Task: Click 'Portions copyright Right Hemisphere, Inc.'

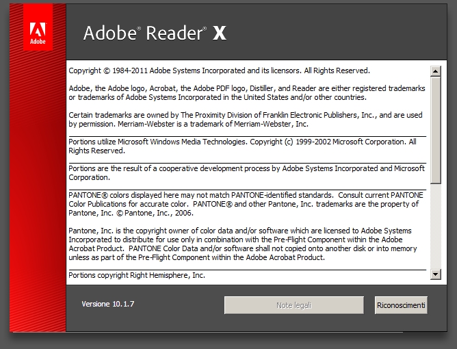Action: pos(137,275)
